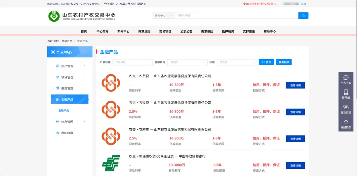This screenshot has width=357, height=176.
Task: Click the 金融产品 page heading
Action: tap(109, 52)
